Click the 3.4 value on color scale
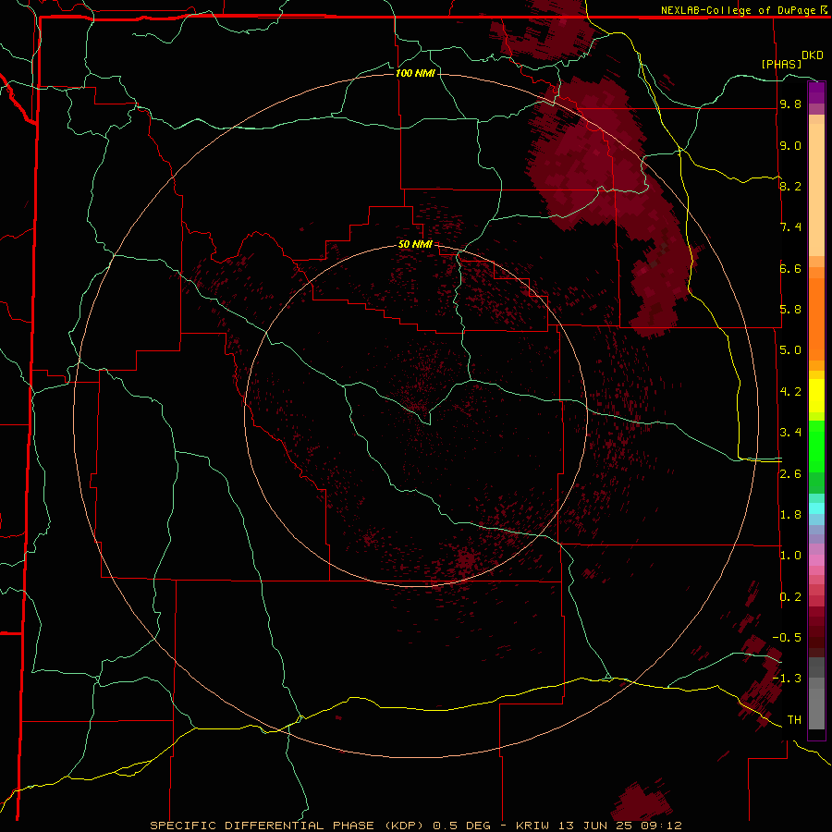Screen dimensions: 832x832 click(x=790, y=433)
